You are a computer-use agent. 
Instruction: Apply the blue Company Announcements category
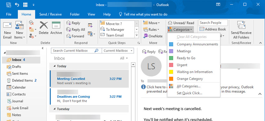pyautogui.click(x=194, y=44)
